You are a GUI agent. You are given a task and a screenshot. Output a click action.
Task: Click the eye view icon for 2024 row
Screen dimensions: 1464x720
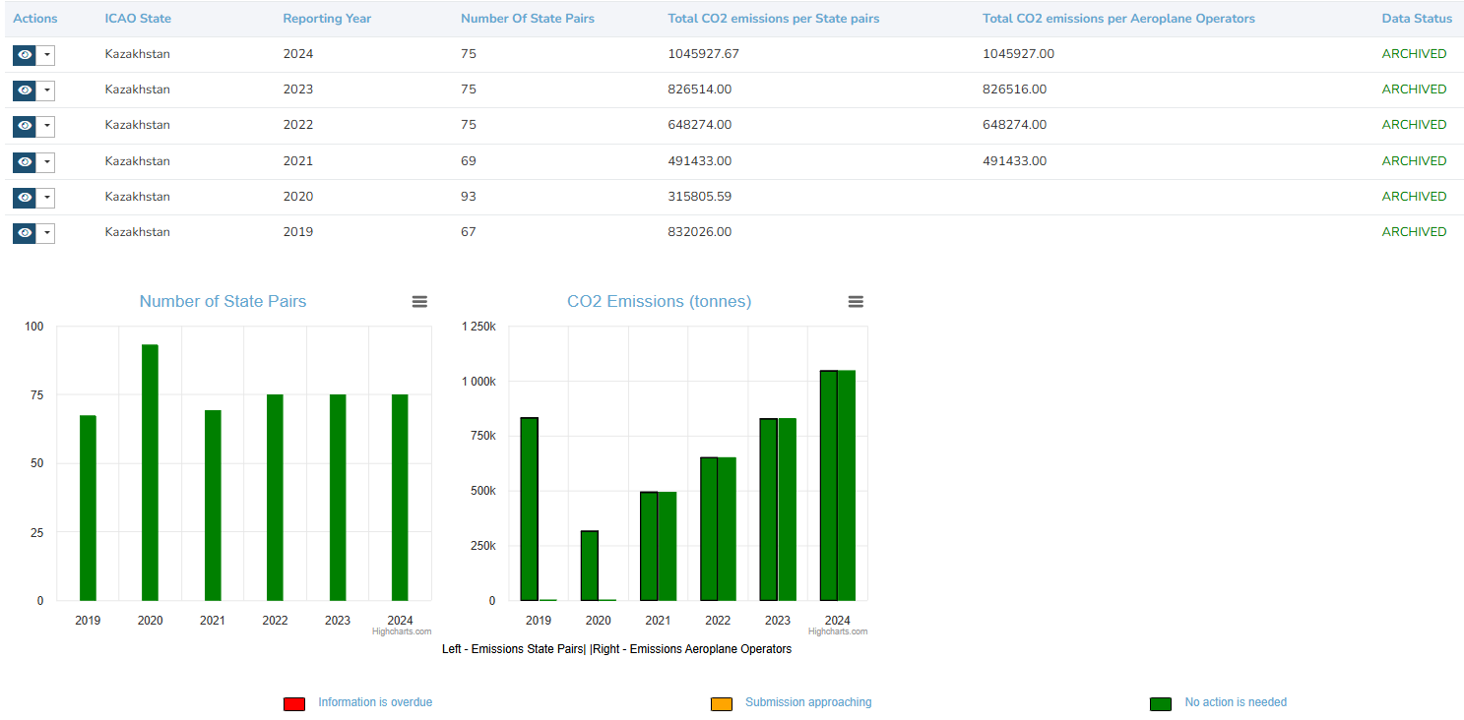[25, 55]
